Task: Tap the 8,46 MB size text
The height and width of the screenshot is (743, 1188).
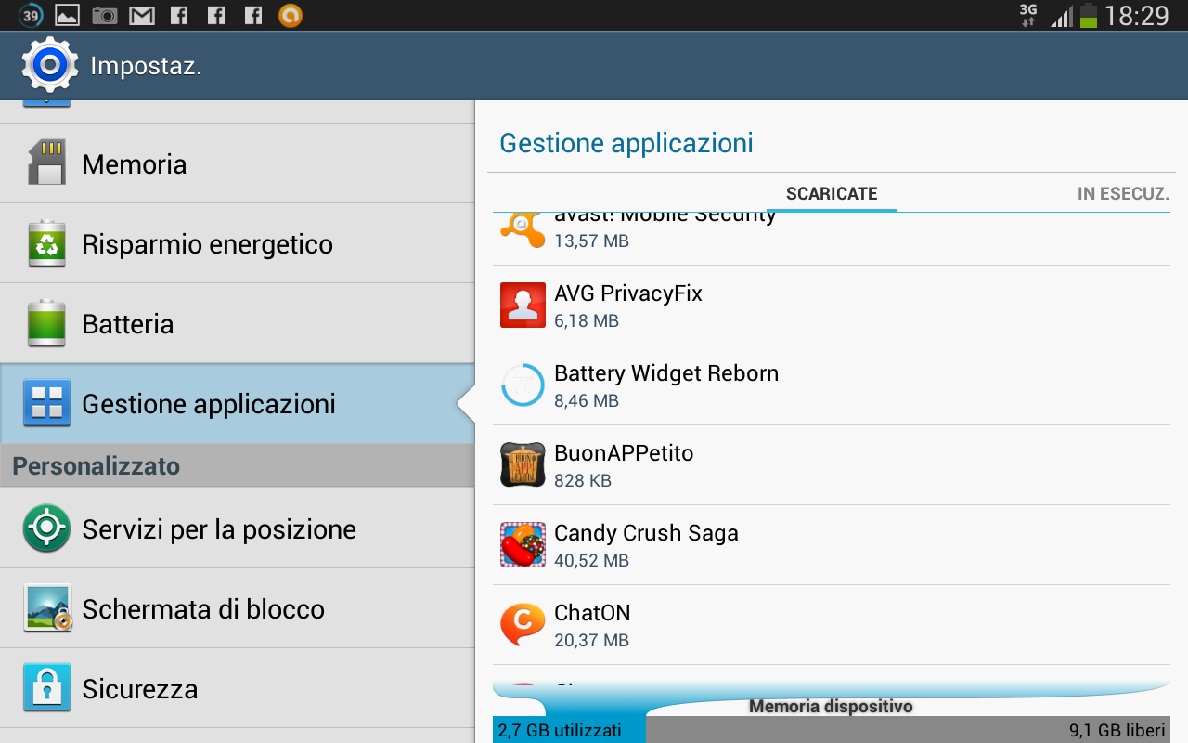Action: 587,400
